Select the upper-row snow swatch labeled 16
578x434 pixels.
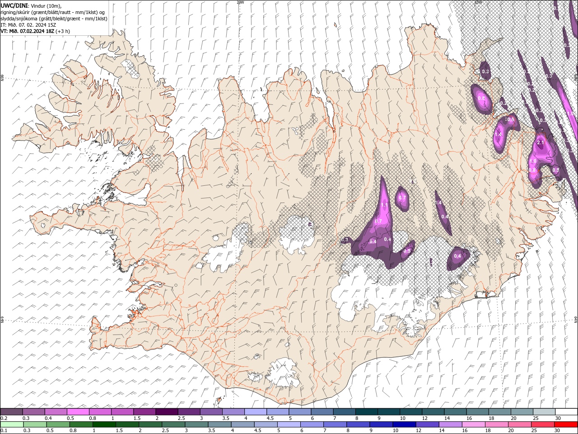[x=477, y=412]
